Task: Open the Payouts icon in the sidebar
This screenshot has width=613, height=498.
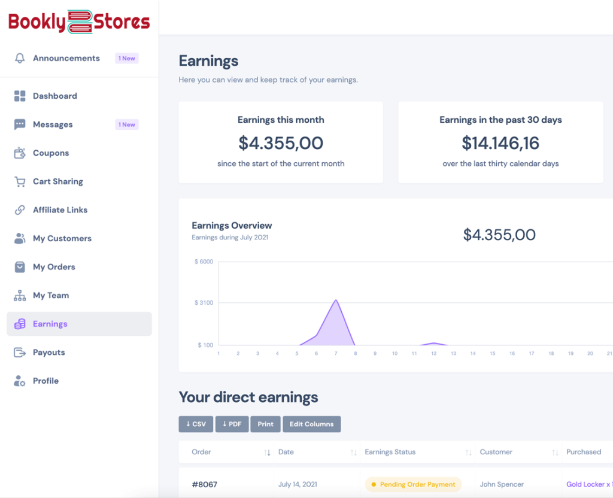Action: tap(19, 352)
